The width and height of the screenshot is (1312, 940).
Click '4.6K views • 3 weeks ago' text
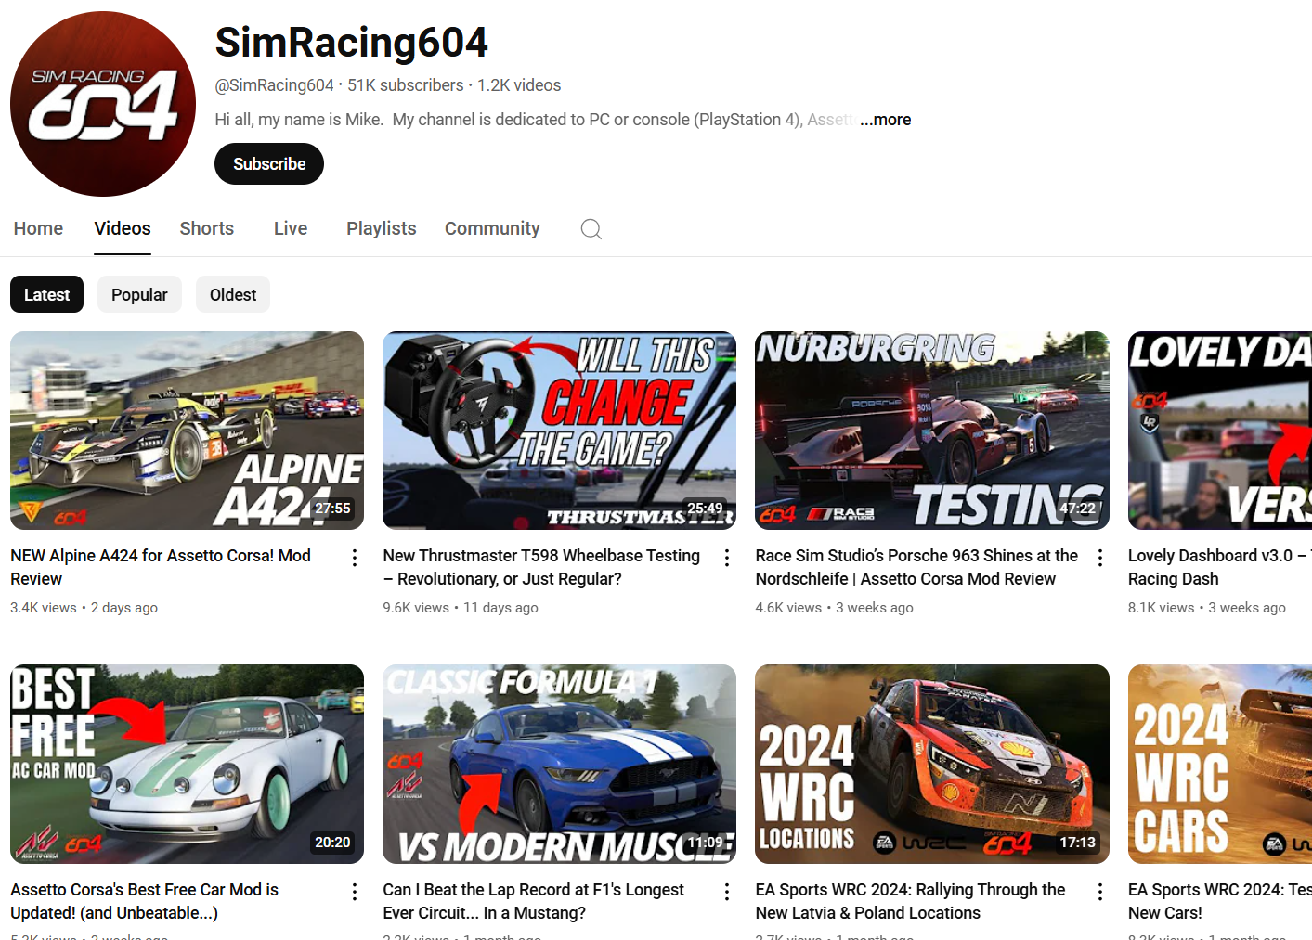(x=834, y=608)
